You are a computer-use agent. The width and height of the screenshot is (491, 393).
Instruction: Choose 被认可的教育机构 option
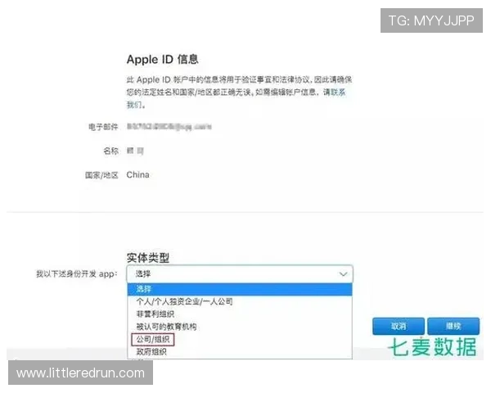240,327
